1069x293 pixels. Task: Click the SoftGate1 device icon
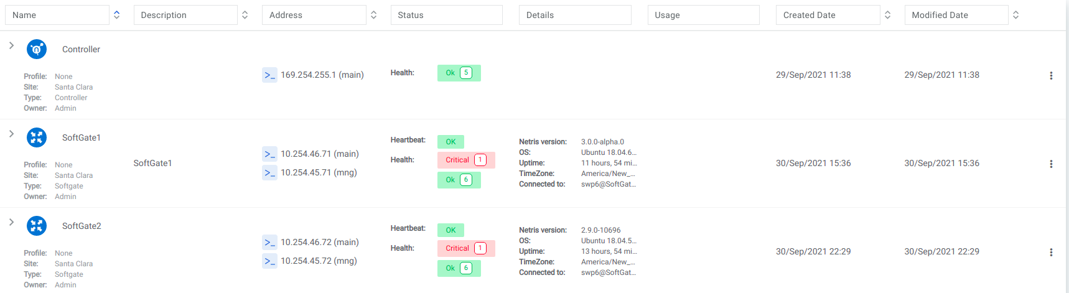[x=37, y=137]
